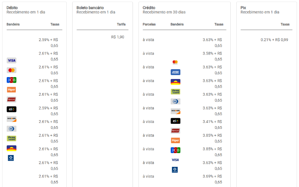
Task: Click the R$ 1,90 boleto tariff value
Action: tap(118, 37)
